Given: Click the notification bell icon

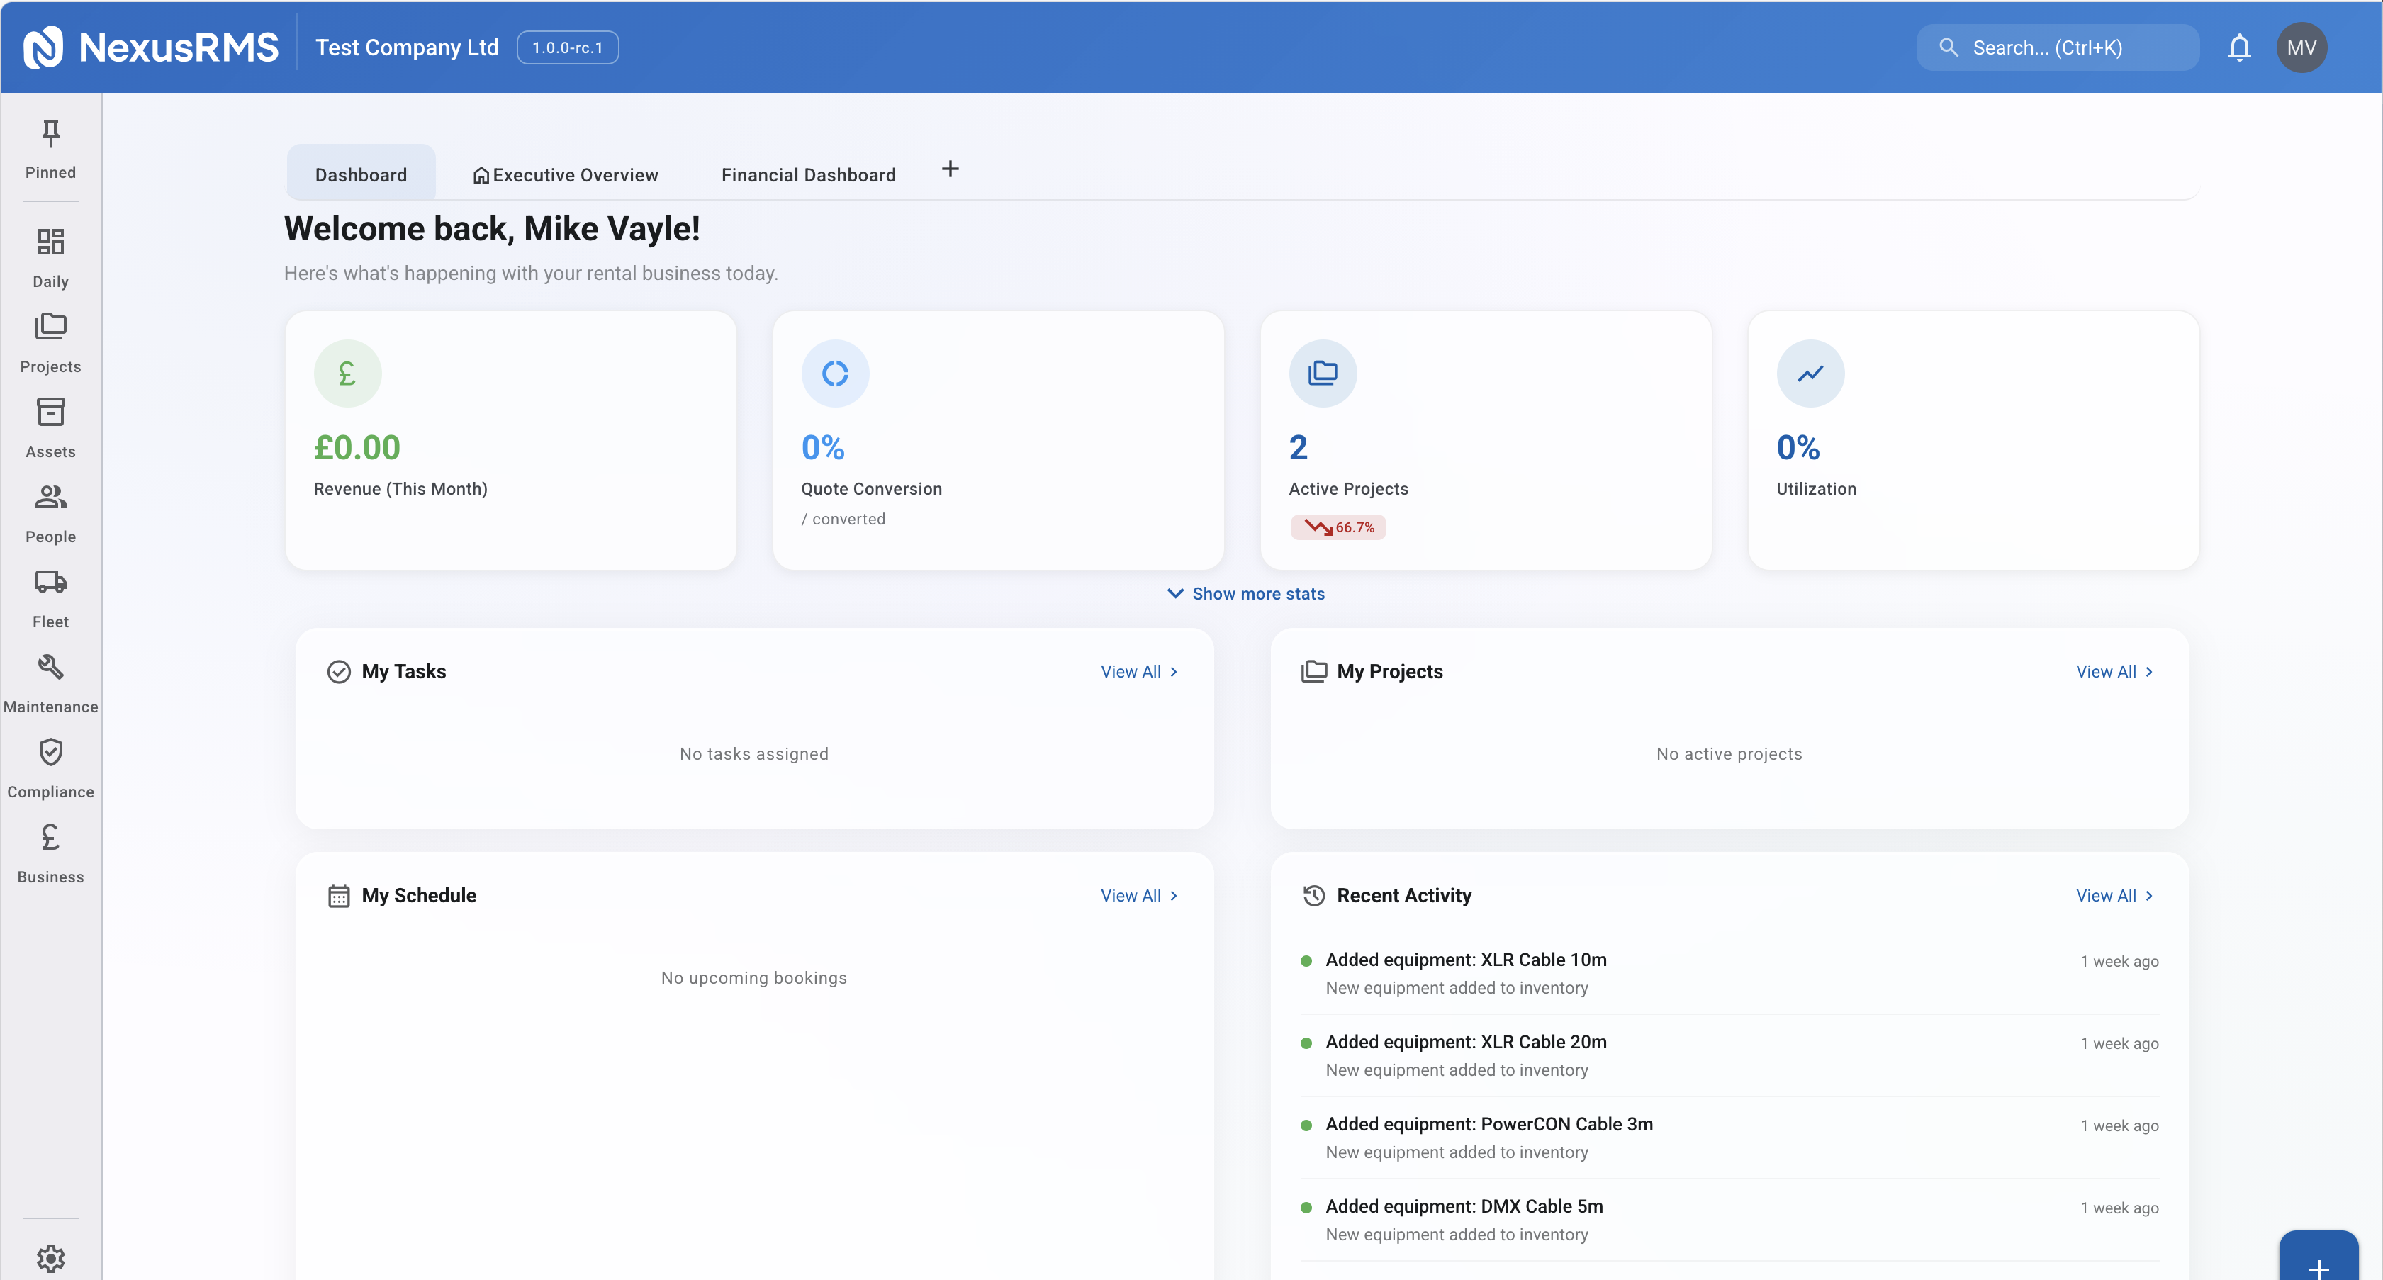Looking at the screenshot, I should pos(2240,47).
